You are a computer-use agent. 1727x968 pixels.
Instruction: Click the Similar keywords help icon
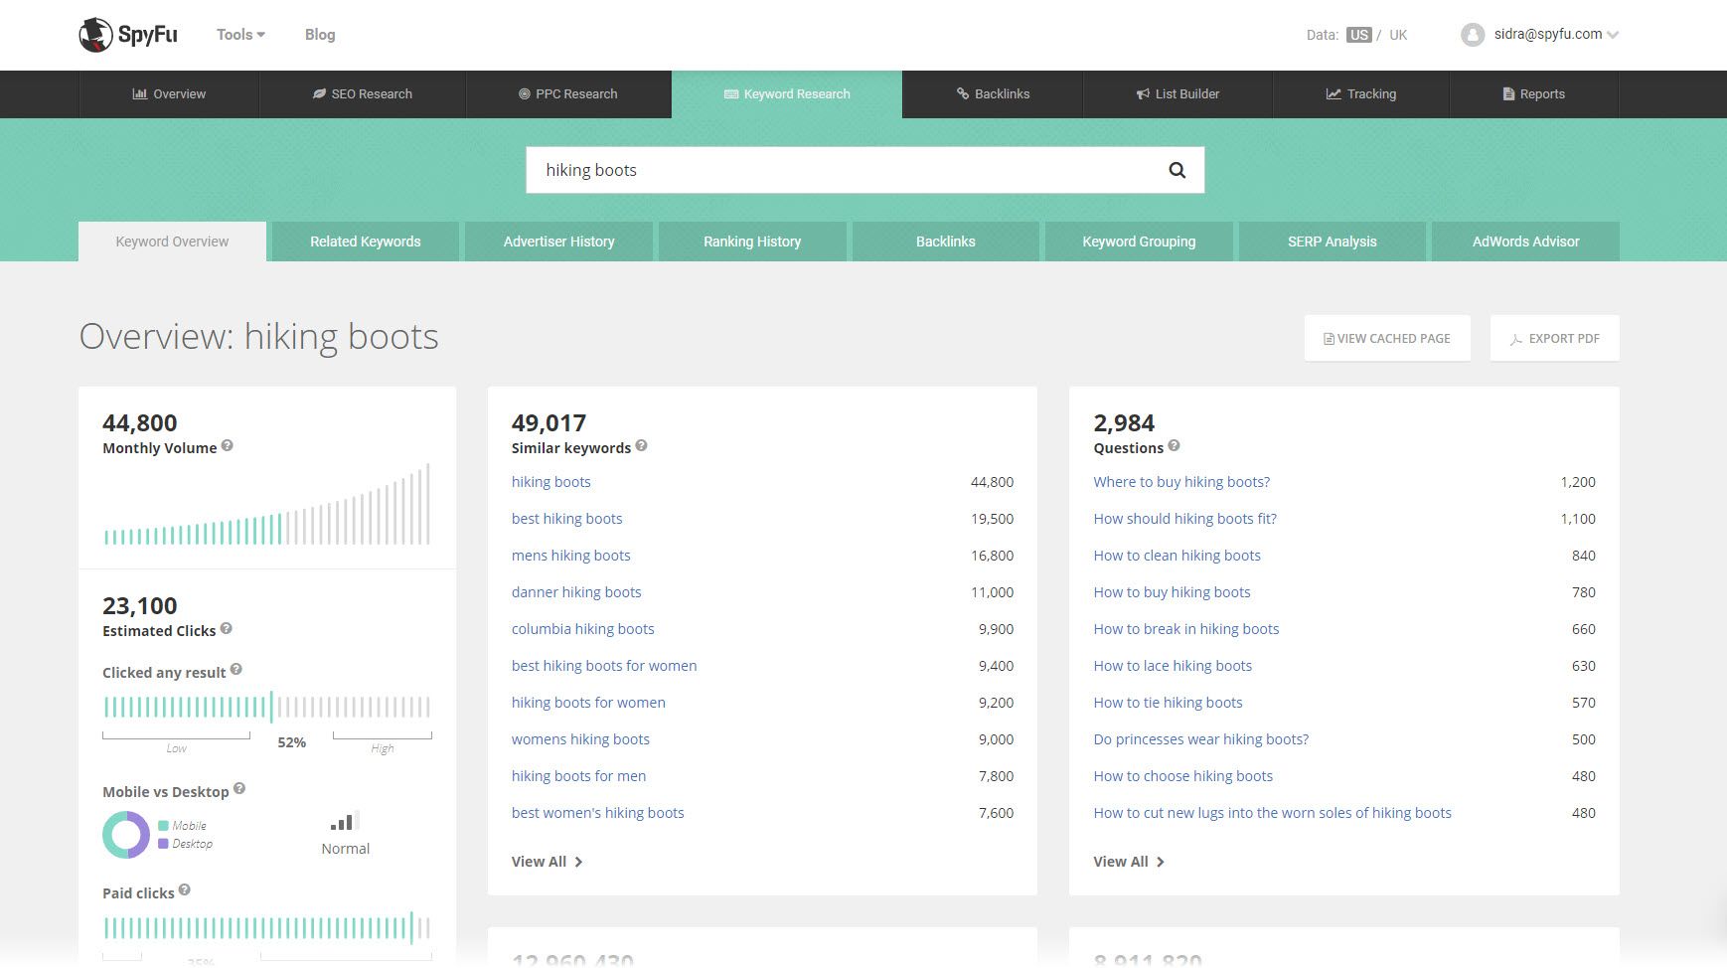[641, 446]
